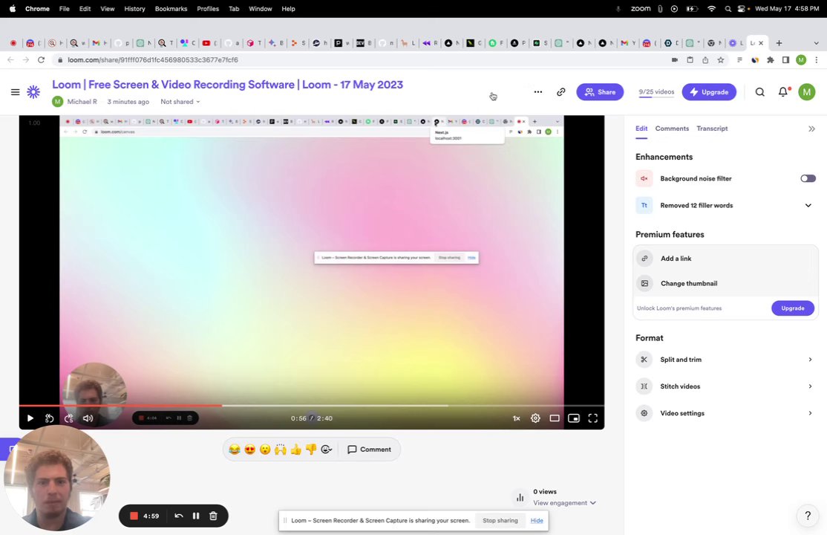827x535 pixels.
Task: Open Chrome History menu
Action: click(x=134, y=8)
